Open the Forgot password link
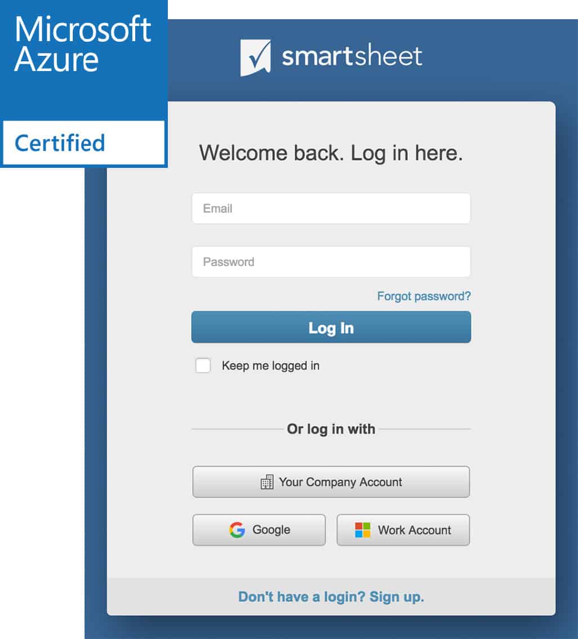The image size is (578, 639). [x=424, y=296]
